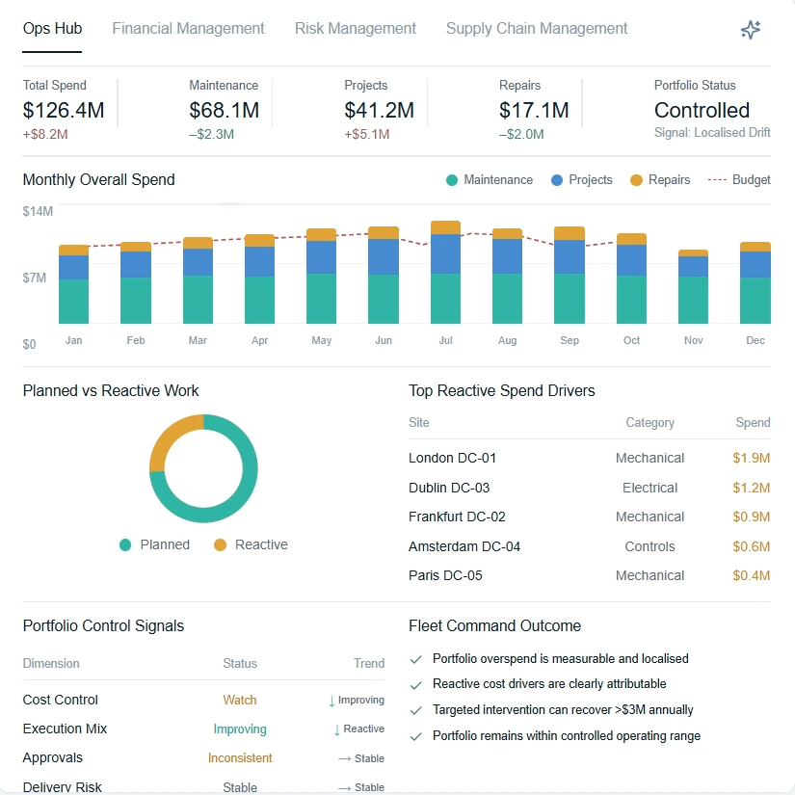Click checkmark beside 'Reactive cost drivers' line
Image resolution: width=795 pixels, height=795 pixels.
pyautogui.click(x=416, y=684)
